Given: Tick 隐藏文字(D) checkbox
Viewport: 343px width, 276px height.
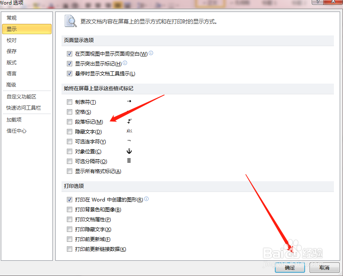Looking at the screenshot, I should pyautogui.click(x=69, y=132).
